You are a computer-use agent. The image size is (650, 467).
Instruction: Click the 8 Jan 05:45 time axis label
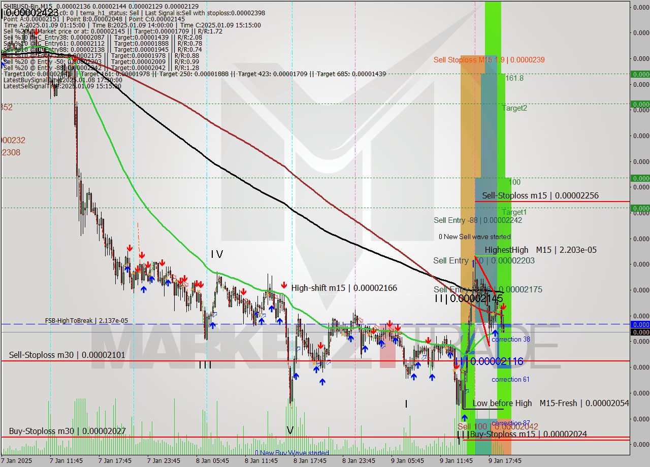point(213,461)
